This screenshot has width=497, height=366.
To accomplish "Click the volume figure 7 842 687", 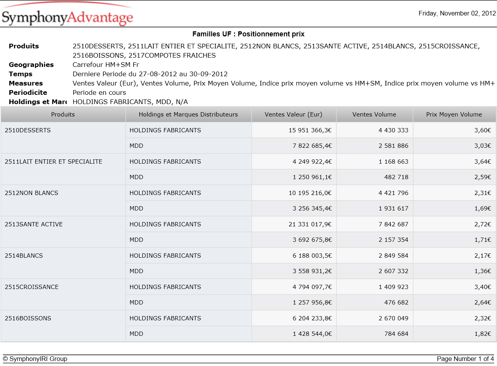I will [393, 224].
